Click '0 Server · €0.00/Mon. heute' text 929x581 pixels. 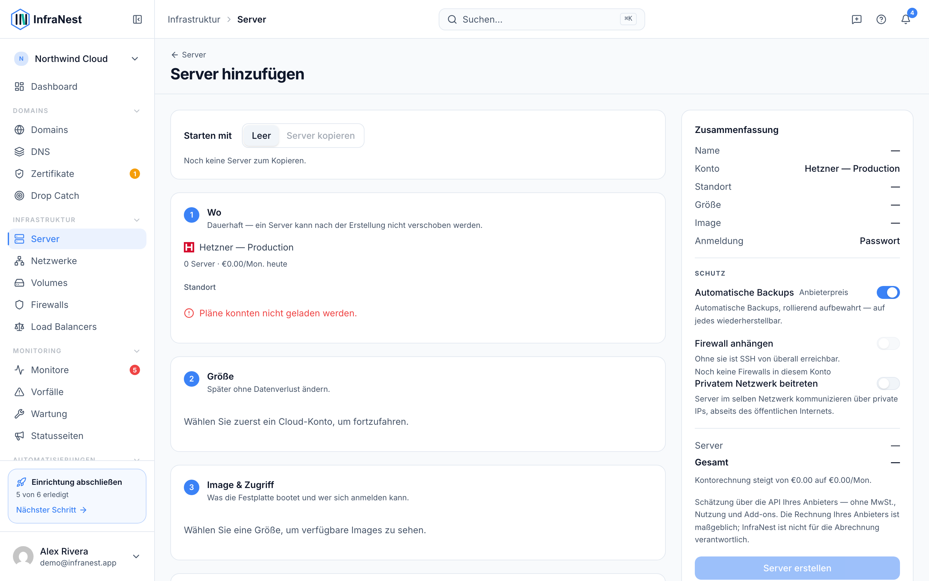click(235, 264)
